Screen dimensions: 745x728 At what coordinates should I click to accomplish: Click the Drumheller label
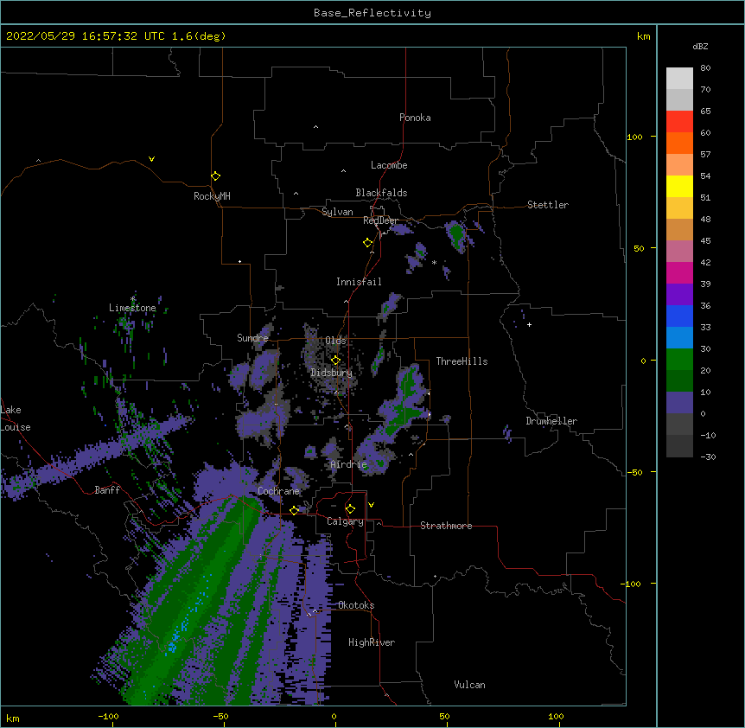point(551,421)
